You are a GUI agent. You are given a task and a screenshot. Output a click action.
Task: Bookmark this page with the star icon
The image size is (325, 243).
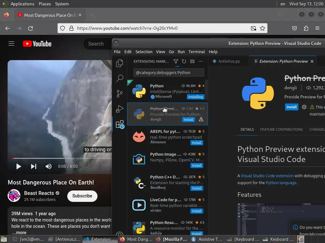(262, 28)
